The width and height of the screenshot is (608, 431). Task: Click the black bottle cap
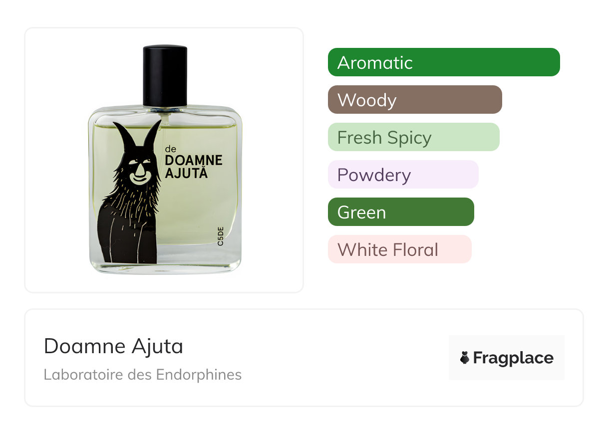click(165, 76)
